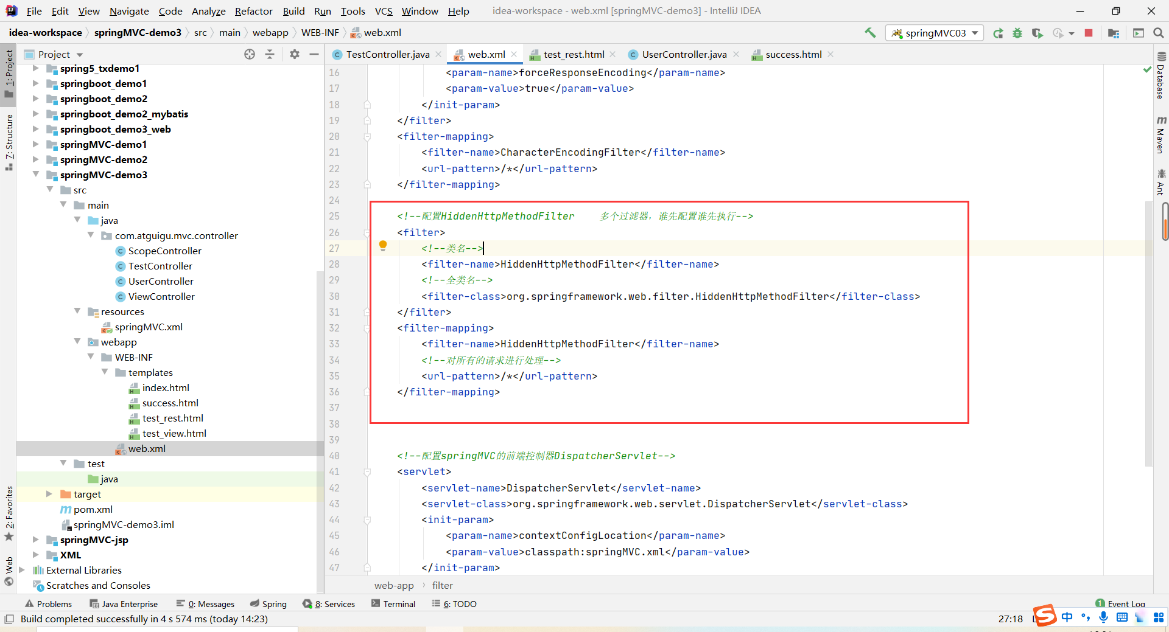1169x632 pixels.
Task: Click the intention light bulb on line 27
Action: (x=383, y=246)
